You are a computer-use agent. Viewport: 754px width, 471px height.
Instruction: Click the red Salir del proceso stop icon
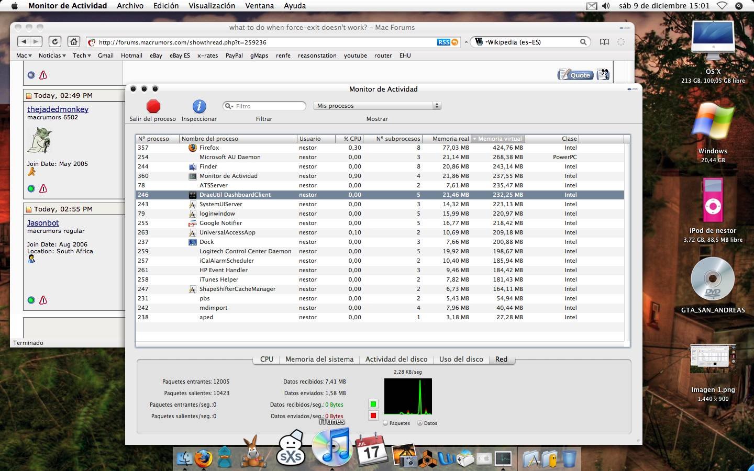tap(153, 107)
